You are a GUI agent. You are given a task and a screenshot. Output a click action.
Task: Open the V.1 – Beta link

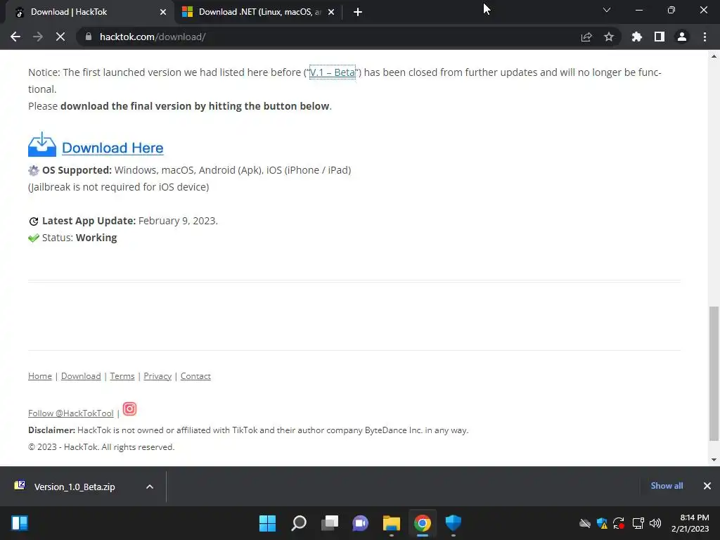pyautogui.click(x=333, y=72)
